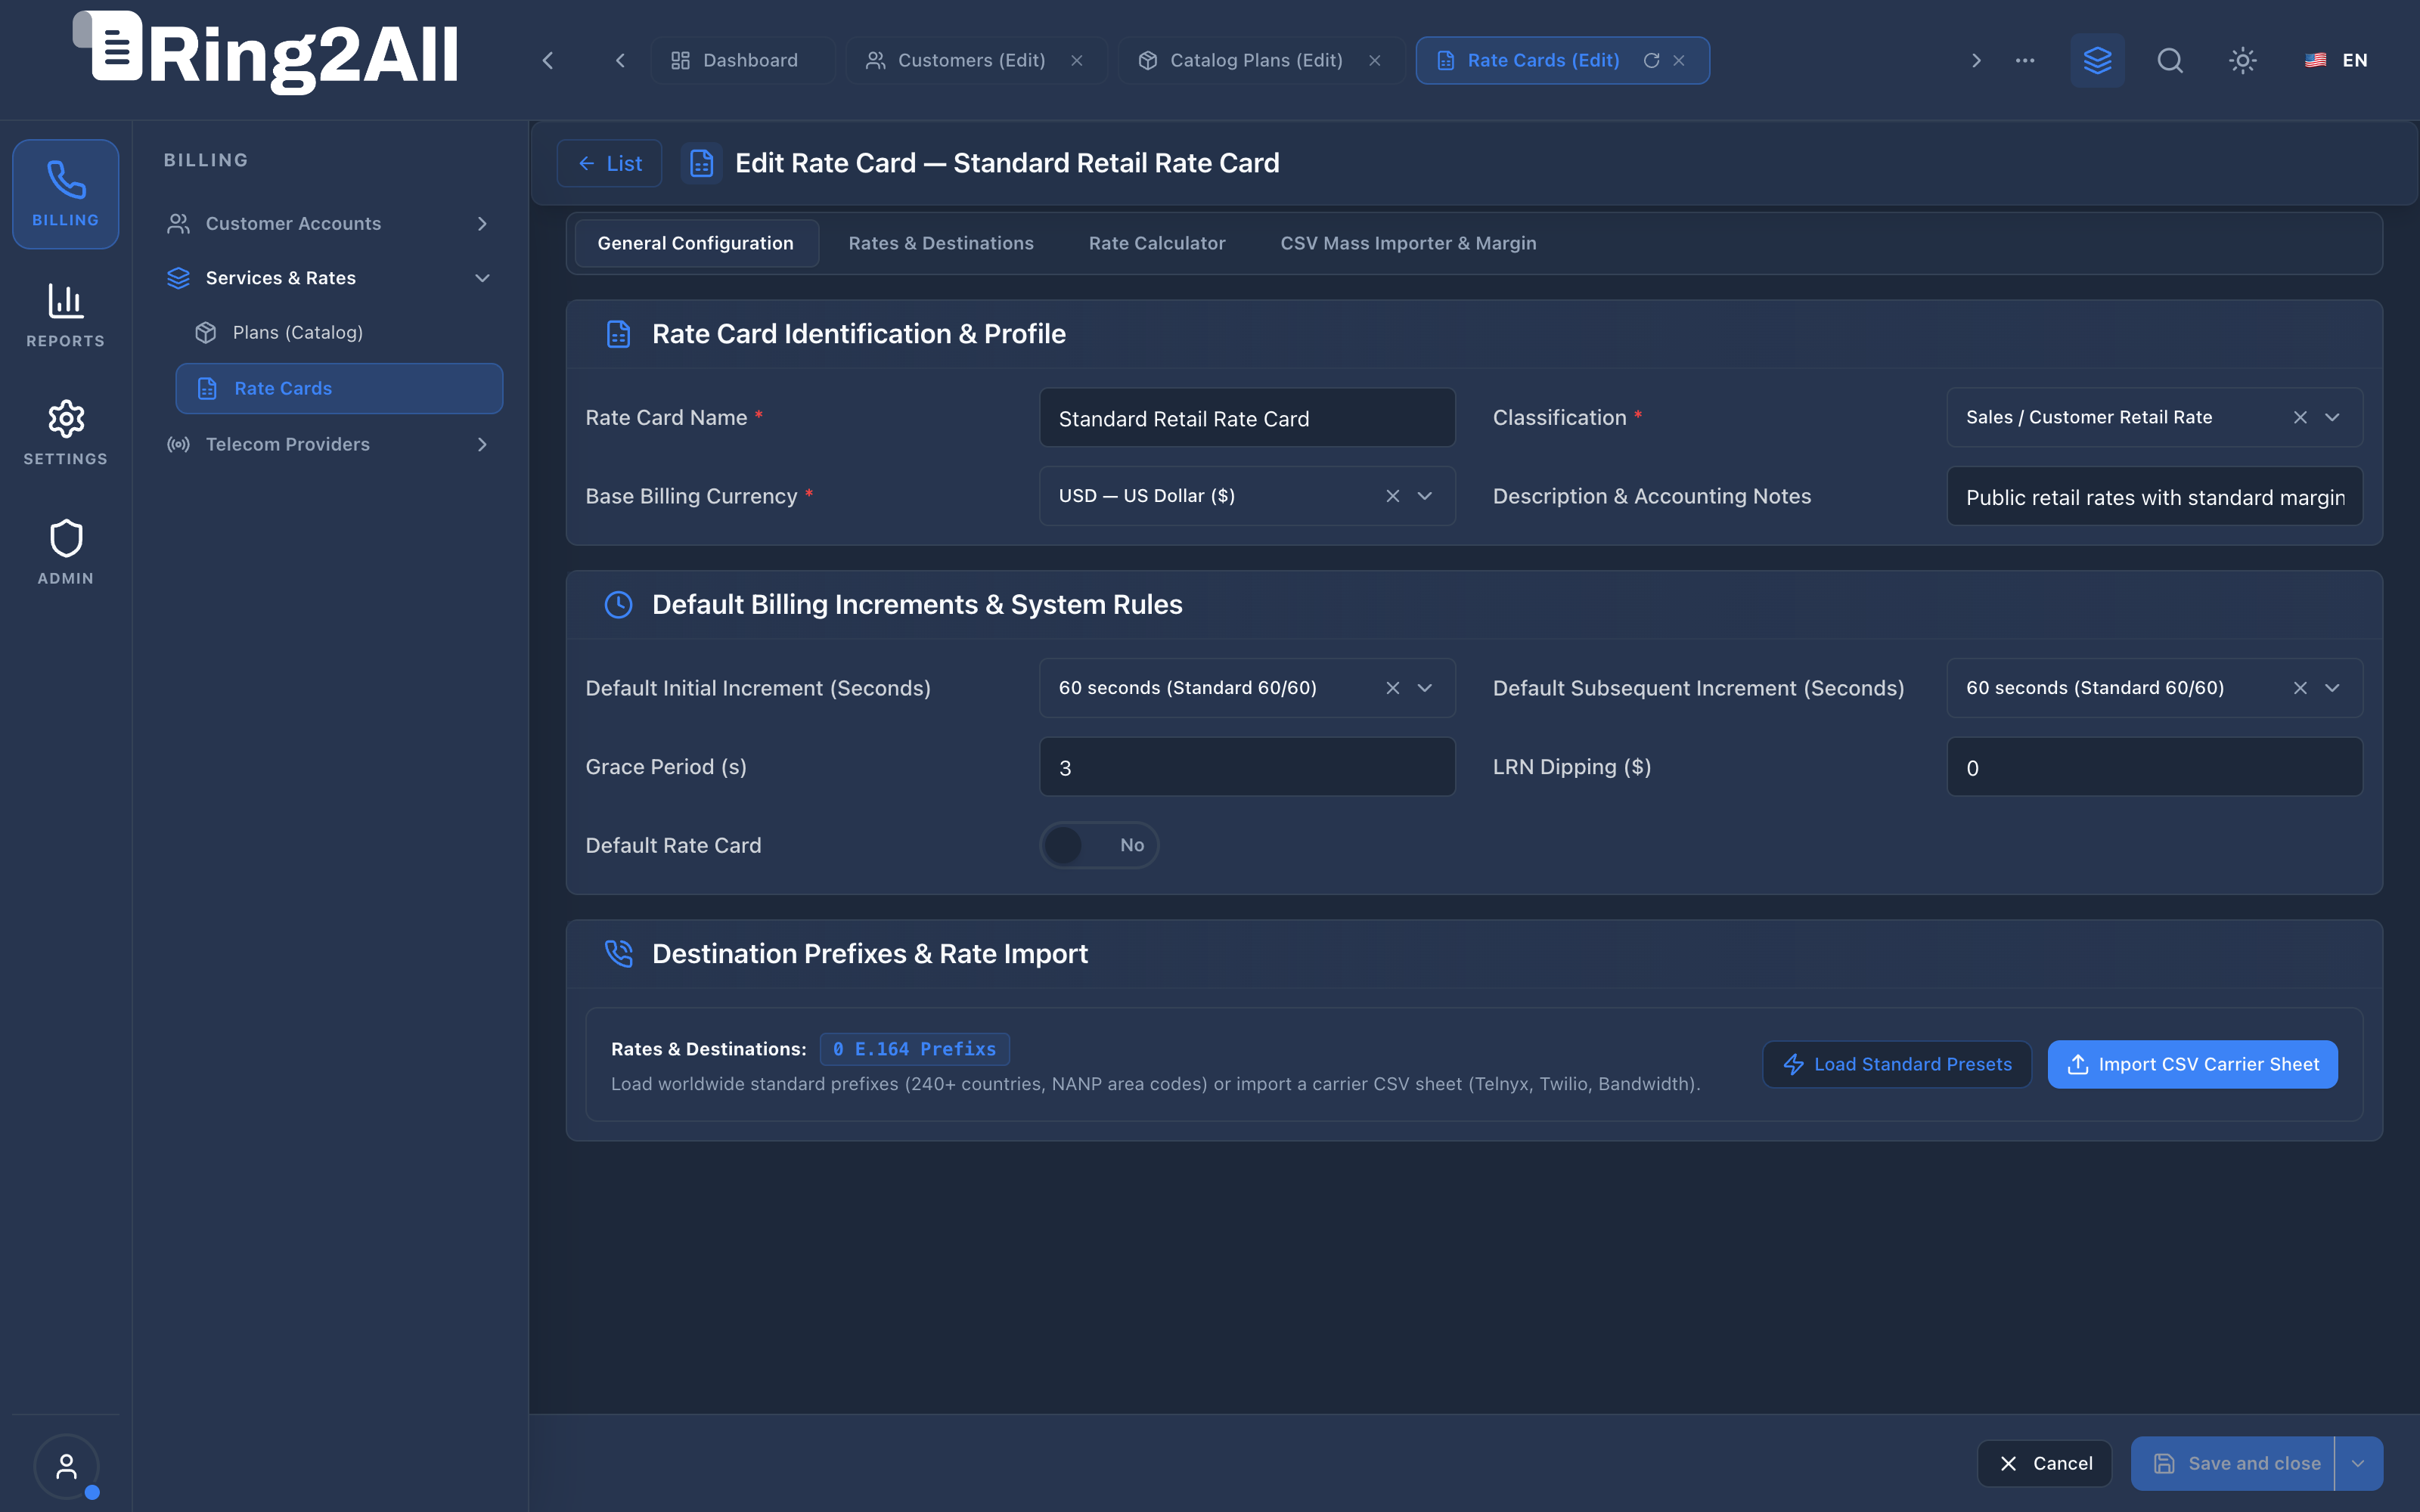Open Save and close options arrow

coord(2358,1464)
